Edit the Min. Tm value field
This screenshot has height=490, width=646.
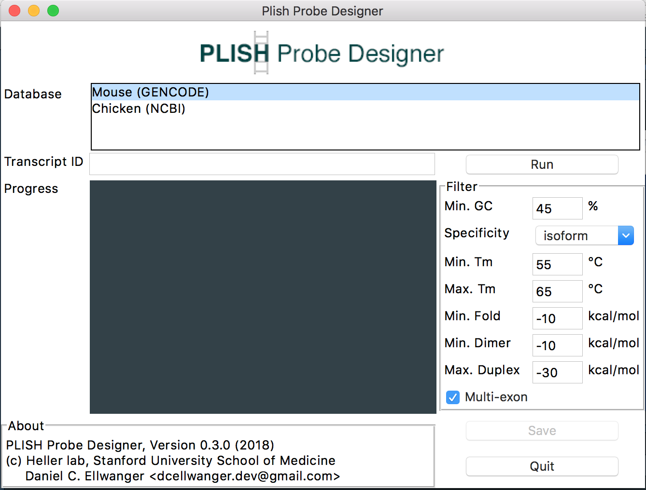[557, 264]
